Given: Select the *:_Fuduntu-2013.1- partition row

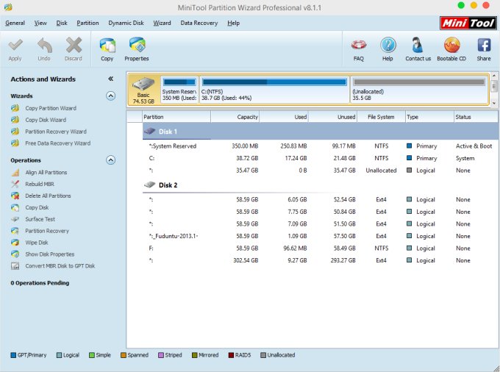Looking at the screenshot, I should 320,236.
